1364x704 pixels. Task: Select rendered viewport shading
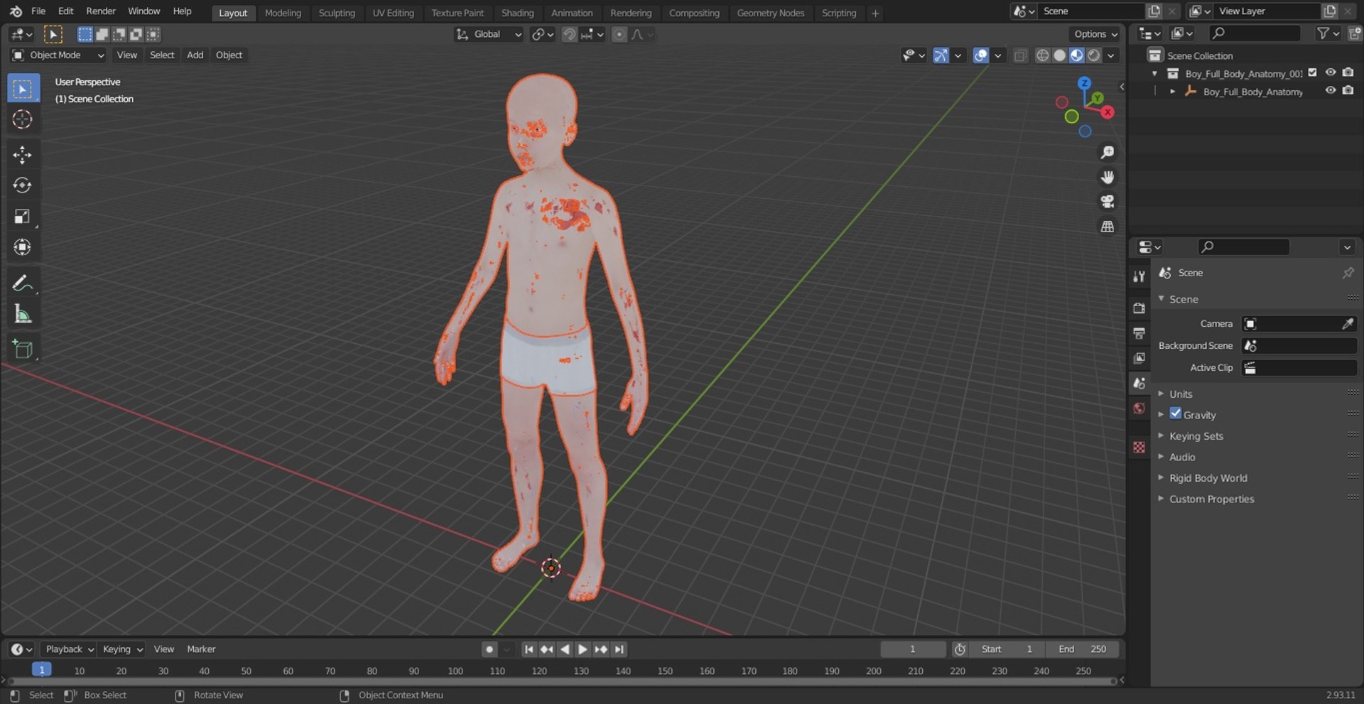(1093, 55)
